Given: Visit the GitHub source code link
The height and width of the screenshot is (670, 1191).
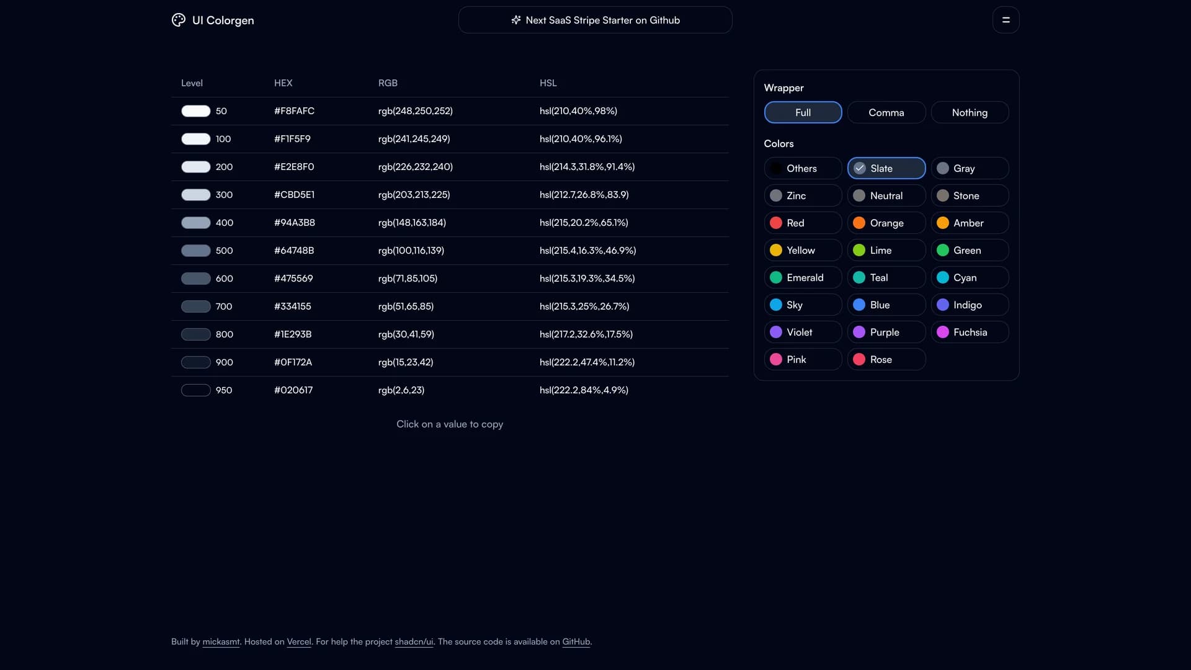Looking at the screenshot, I should coord(576,641).
